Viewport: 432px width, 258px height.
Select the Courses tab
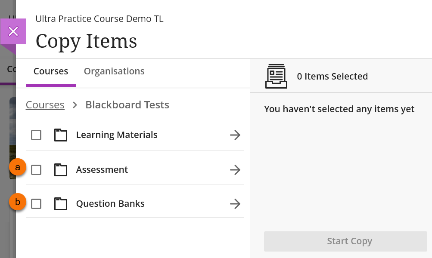click(x=51, y=71)
